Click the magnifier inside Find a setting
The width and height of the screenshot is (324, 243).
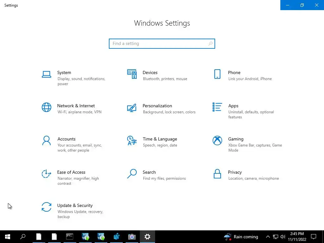tap(210, 44)
